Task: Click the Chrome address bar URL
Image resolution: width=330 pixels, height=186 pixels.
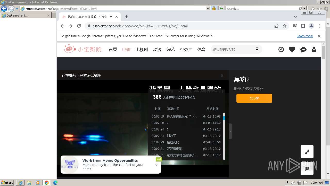Action: pyautogui.click(x=140, y=26)
